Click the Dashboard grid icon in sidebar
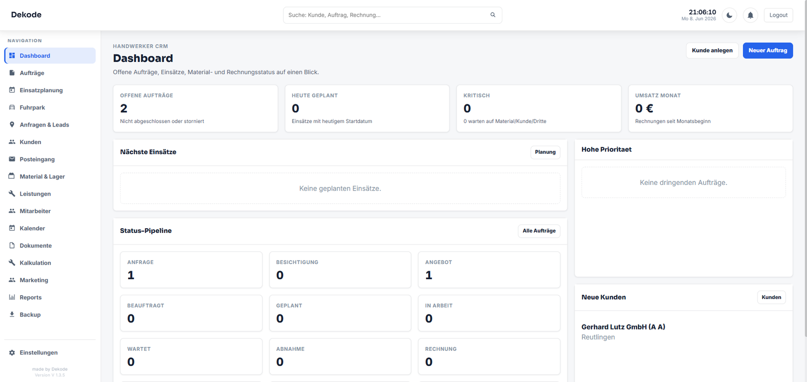 point(12,55)
